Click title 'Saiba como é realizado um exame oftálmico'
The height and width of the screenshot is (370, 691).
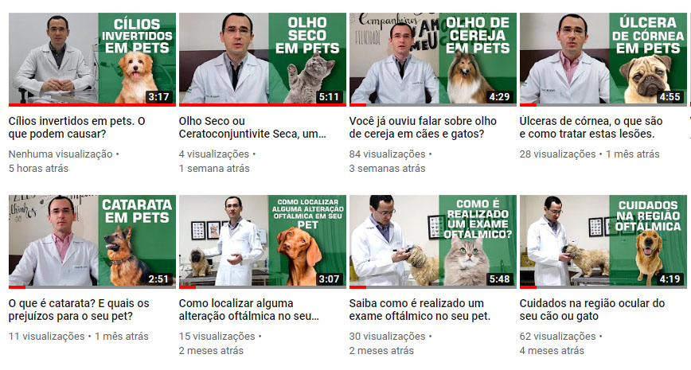tap(420, 310)
